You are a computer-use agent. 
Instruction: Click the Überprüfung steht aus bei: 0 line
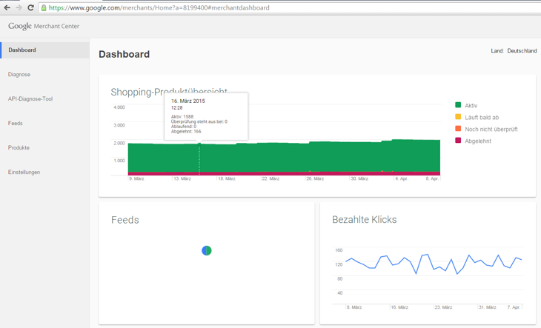pyautogui.click(x=199, y=121)
